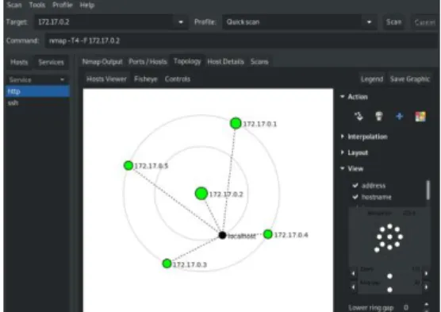The width and height of the screenshot is (441, 312).
Task: Select the blue plus group action icon
Action: (400, 116)
